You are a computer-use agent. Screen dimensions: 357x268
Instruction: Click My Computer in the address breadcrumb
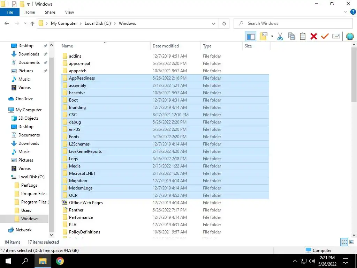click(x=64, y=23)
